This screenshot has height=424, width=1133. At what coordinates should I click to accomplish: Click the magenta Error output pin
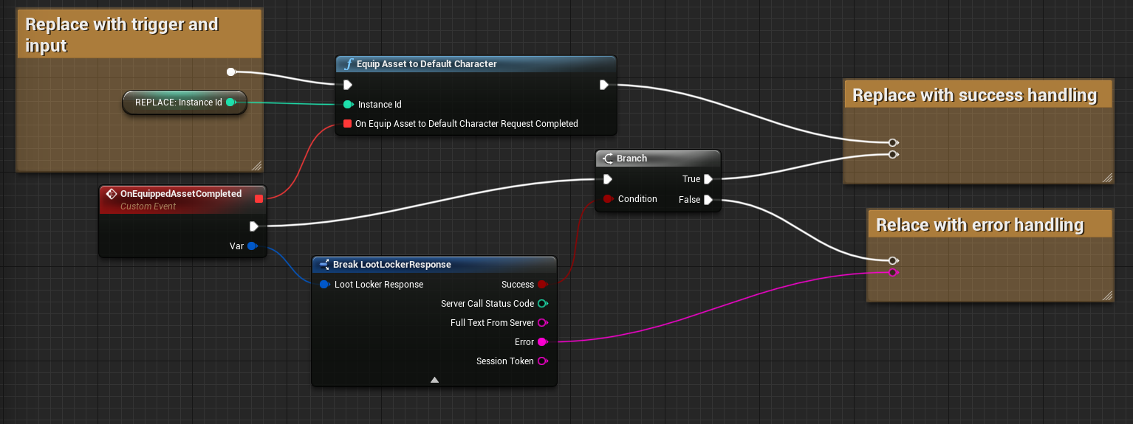pos(542,342)
